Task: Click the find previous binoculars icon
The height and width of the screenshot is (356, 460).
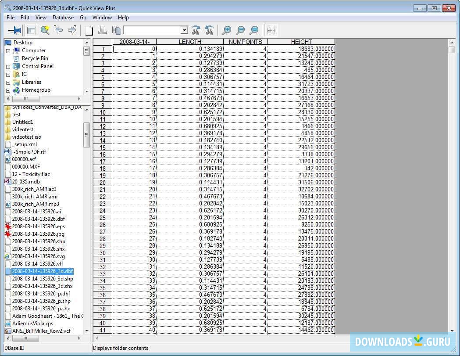Action: (x=210, y=30)
